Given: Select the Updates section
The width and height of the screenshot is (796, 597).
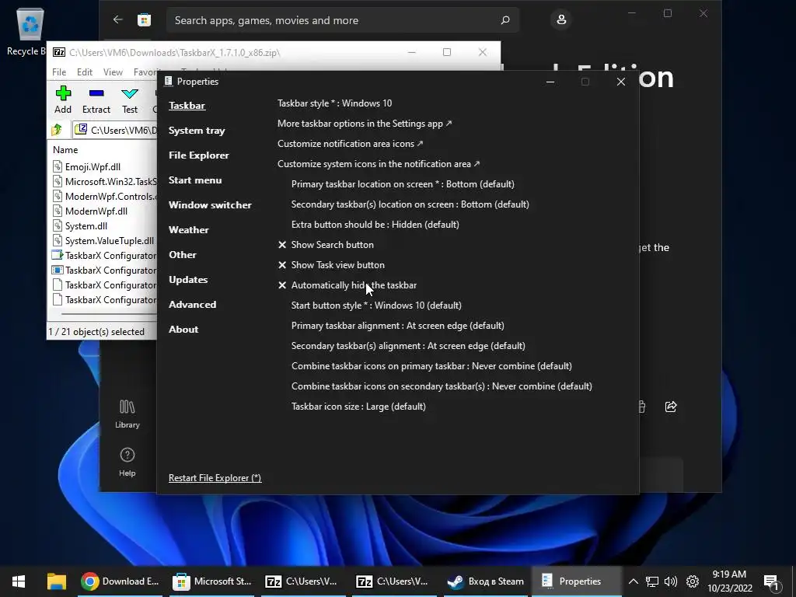Looking at the screenshot, I should (188, 280).
